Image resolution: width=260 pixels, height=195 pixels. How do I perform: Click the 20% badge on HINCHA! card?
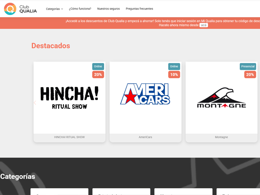[98, 75]
